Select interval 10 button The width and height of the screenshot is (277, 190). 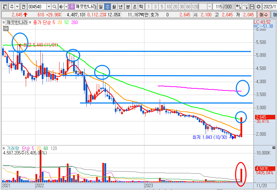168,7
